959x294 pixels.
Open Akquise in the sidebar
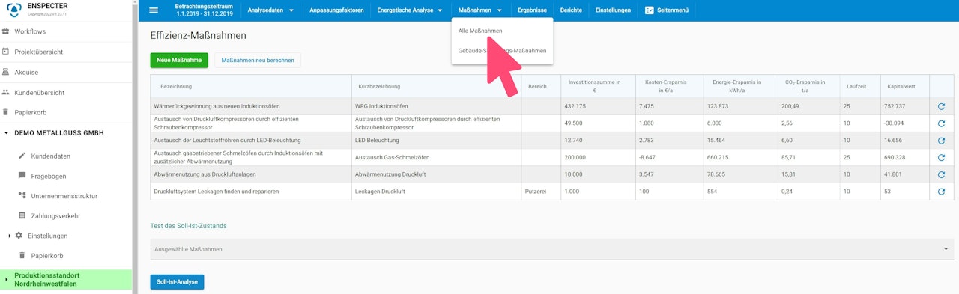(26, 72)
